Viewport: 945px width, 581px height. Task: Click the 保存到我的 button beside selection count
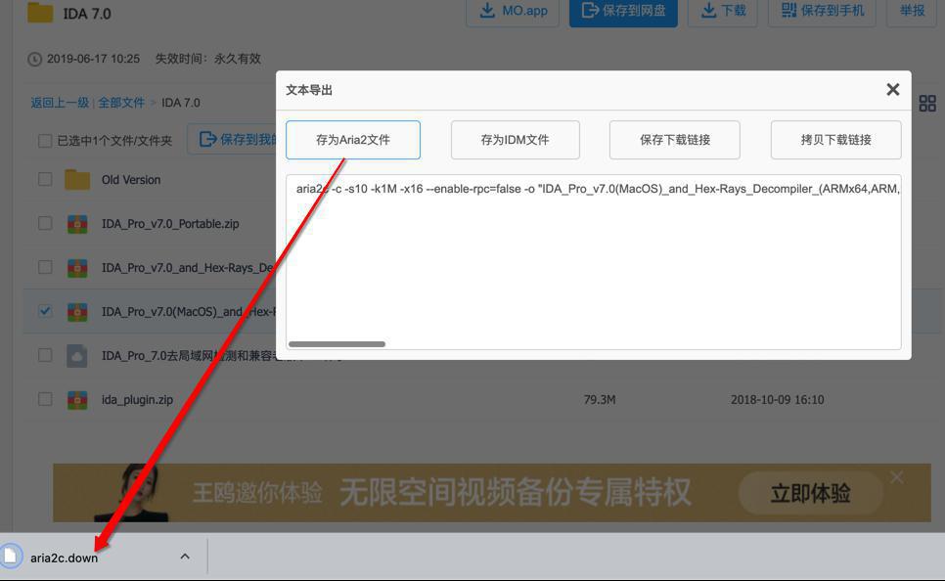pyautogui.click(x=232, y=139)
